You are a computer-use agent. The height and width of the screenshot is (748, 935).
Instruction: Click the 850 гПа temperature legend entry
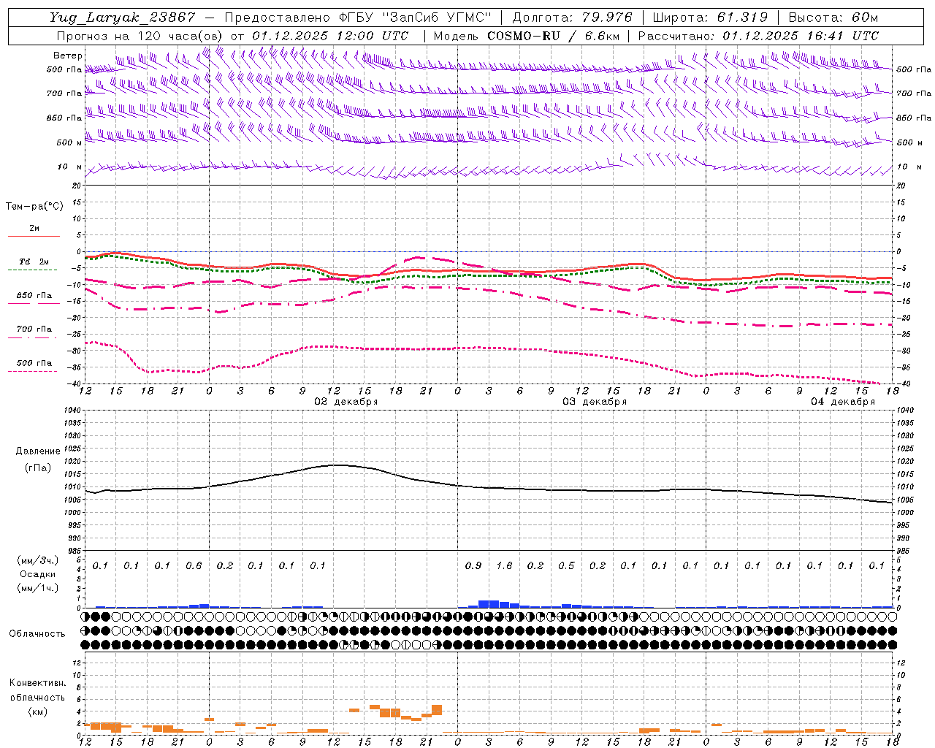34,296
